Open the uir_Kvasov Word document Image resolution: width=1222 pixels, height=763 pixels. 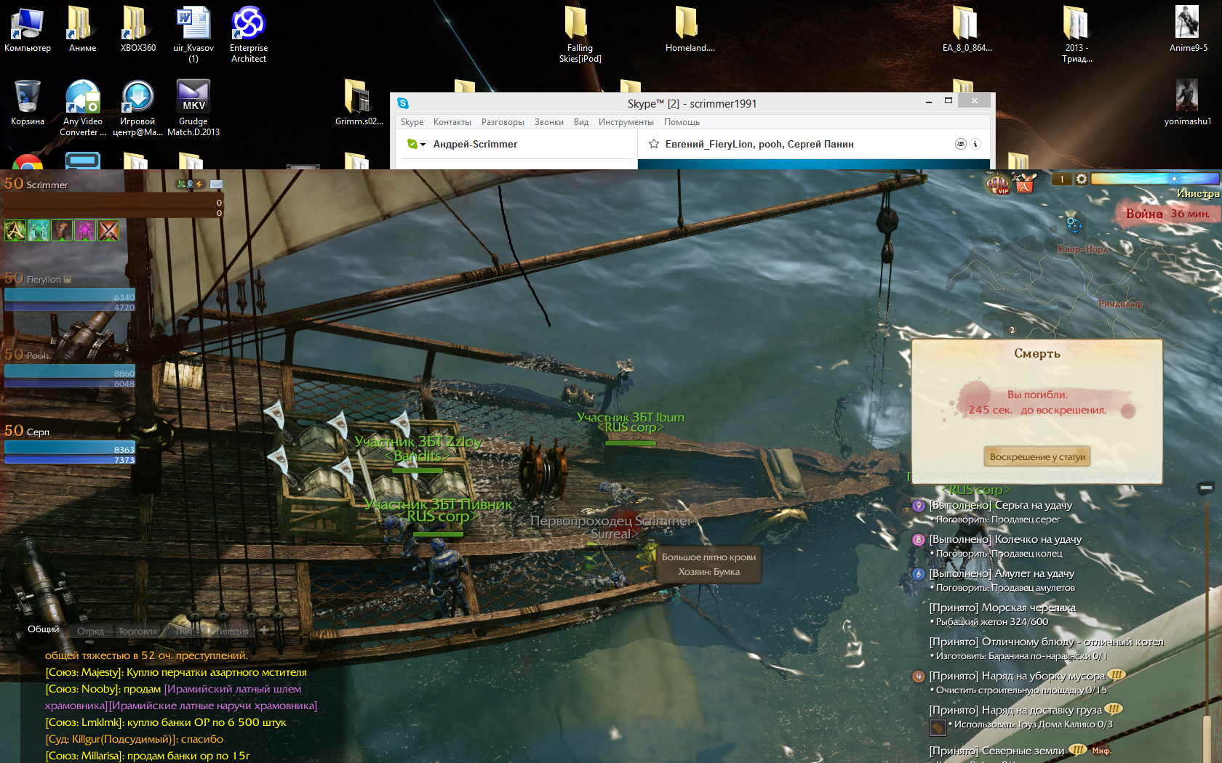pos(193,35)
